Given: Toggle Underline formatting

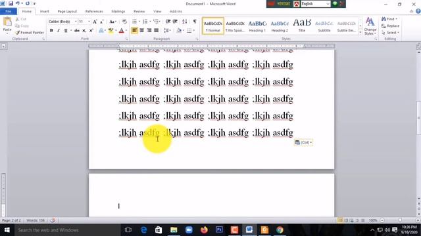Looking at the screenshot, I should pyautogui.click(x=66, y=31).
